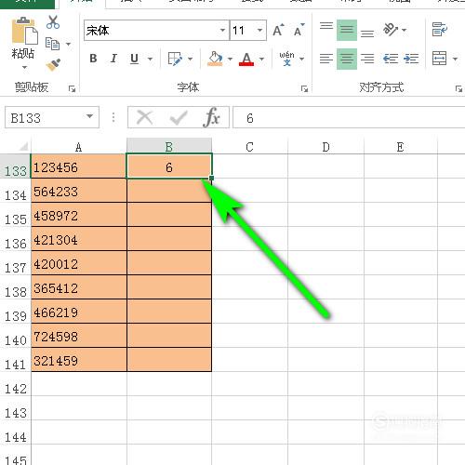Screen dimensions: 465x465
Task: Toggle Align Left button
Action: [326, 59]
